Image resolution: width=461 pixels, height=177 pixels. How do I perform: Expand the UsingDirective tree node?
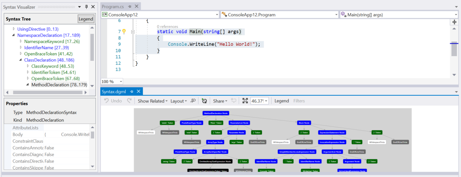pyautogui.click(x=14, y=29)
